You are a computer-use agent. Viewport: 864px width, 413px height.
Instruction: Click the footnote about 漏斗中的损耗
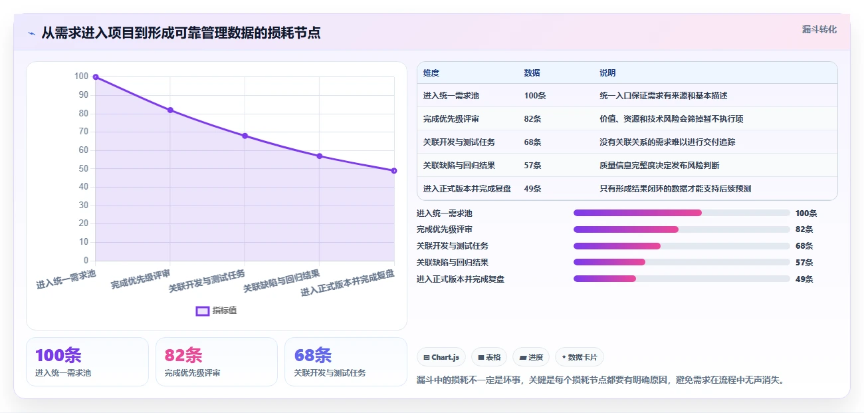pos(601,380)
